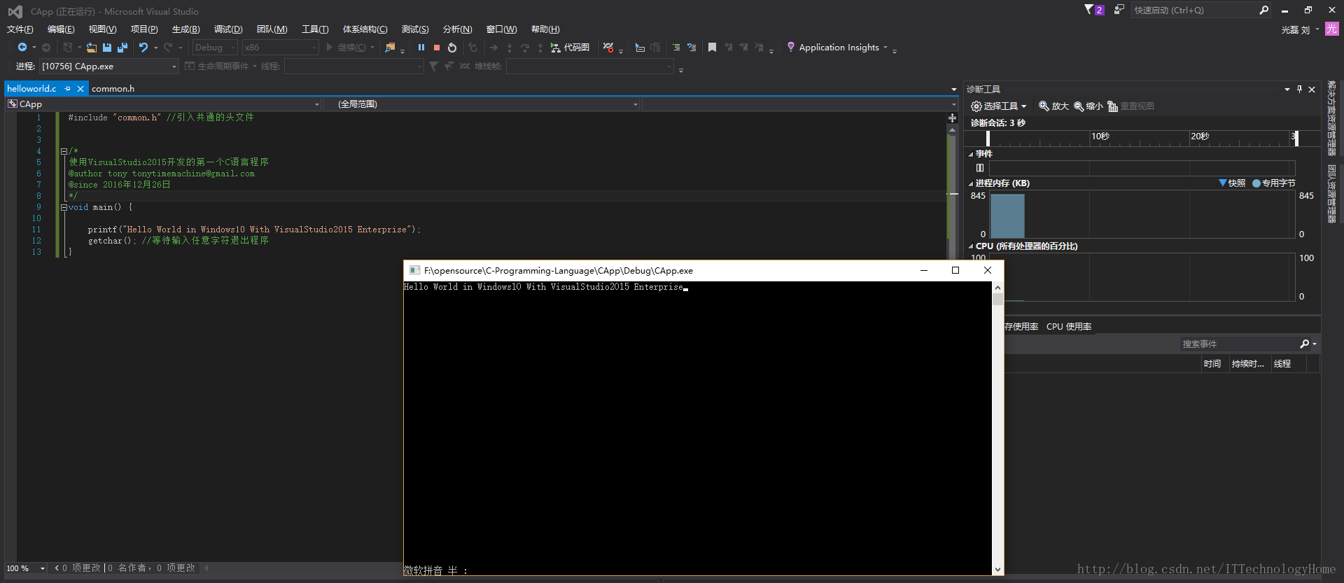Viewport: 1344px width, 583px height.
Task: Click the Step Into arrow icon
Action: point(510,48)
